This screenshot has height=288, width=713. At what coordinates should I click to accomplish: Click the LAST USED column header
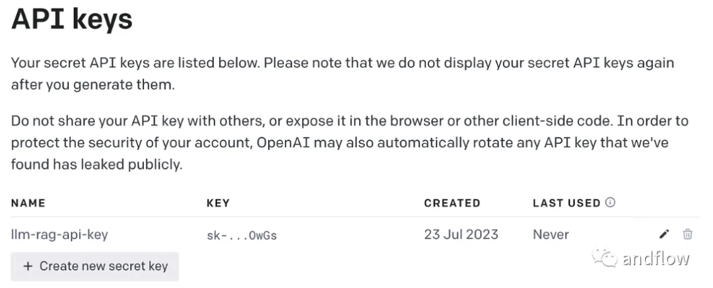point(566,203)
